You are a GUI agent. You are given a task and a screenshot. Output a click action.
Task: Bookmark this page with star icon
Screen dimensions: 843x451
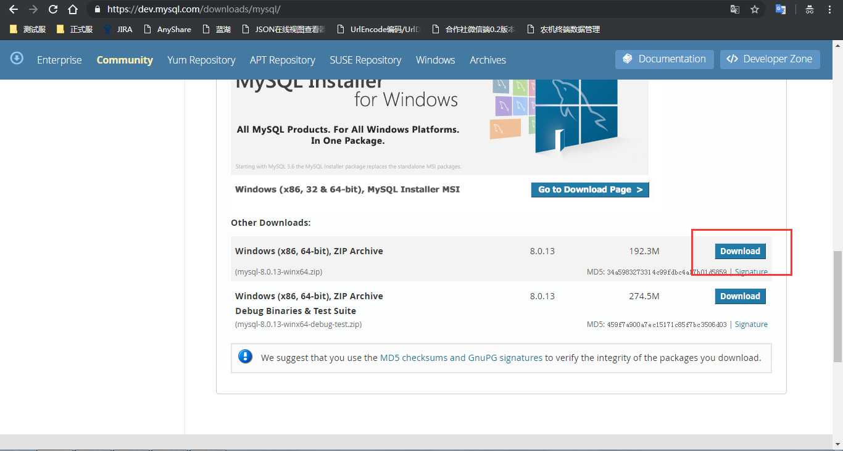point(754,9)
